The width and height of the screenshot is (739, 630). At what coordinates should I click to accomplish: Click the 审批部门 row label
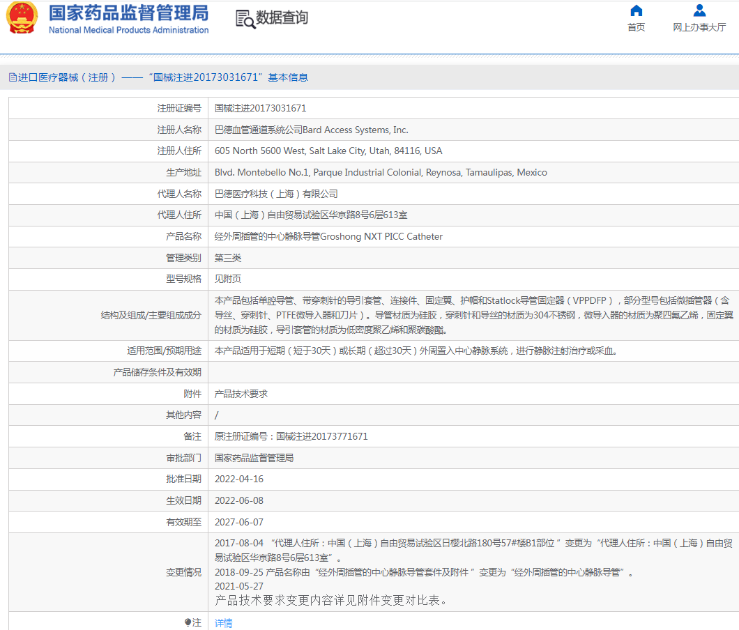(x=184, y=458)
